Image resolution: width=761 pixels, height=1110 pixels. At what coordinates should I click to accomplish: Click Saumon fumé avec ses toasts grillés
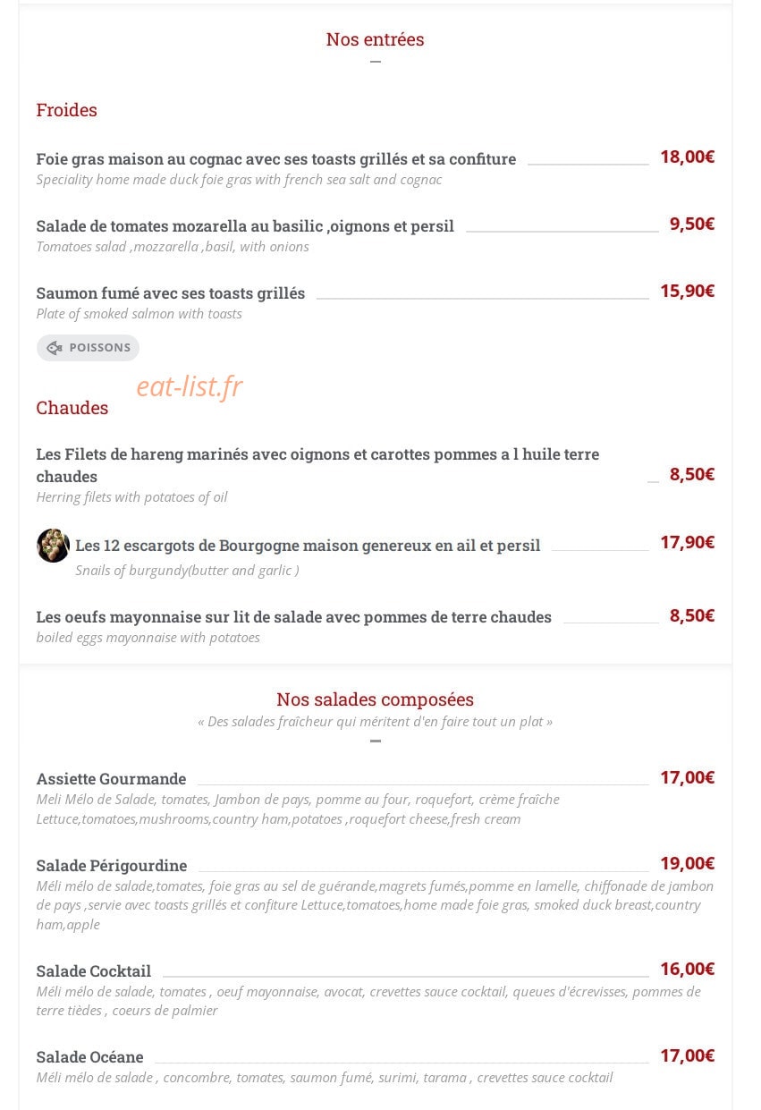click(171, 293)
